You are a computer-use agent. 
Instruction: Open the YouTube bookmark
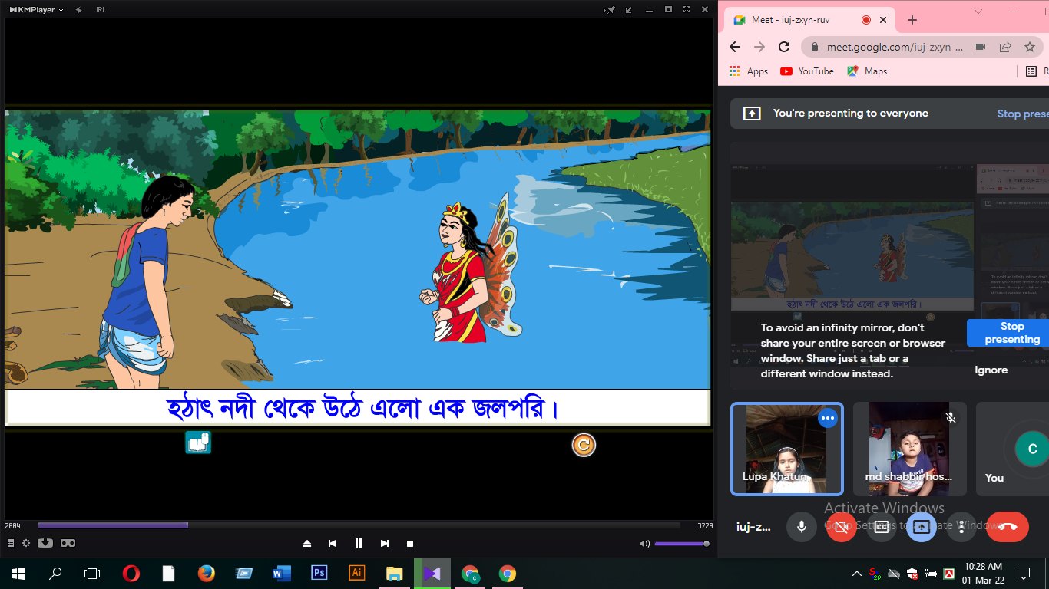coord(806,71)
